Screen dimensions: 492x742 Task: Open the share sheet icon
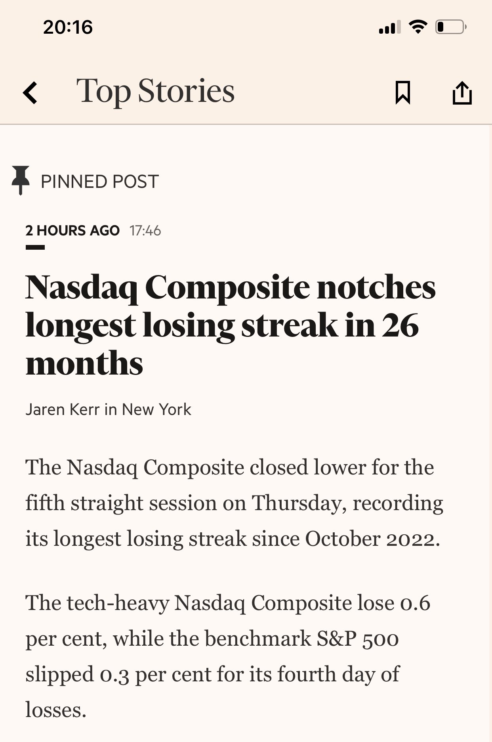point(462,93)
